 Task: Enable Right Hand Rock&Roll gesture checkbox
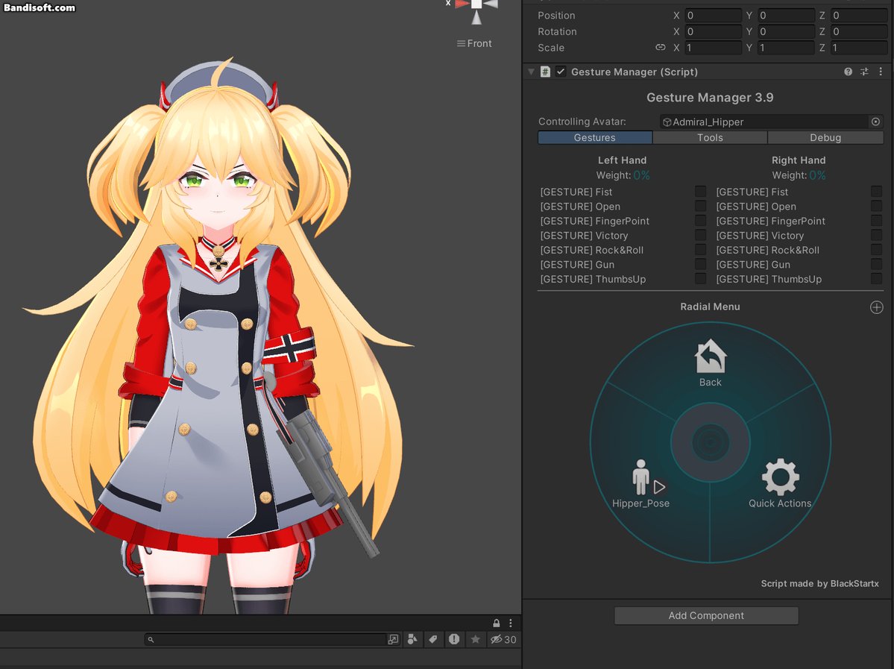(x=876, y=250)
